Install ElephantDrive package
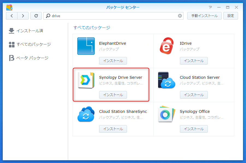This screenshot has width=246, height=163. pyautogui.click(x=113, y=61)
